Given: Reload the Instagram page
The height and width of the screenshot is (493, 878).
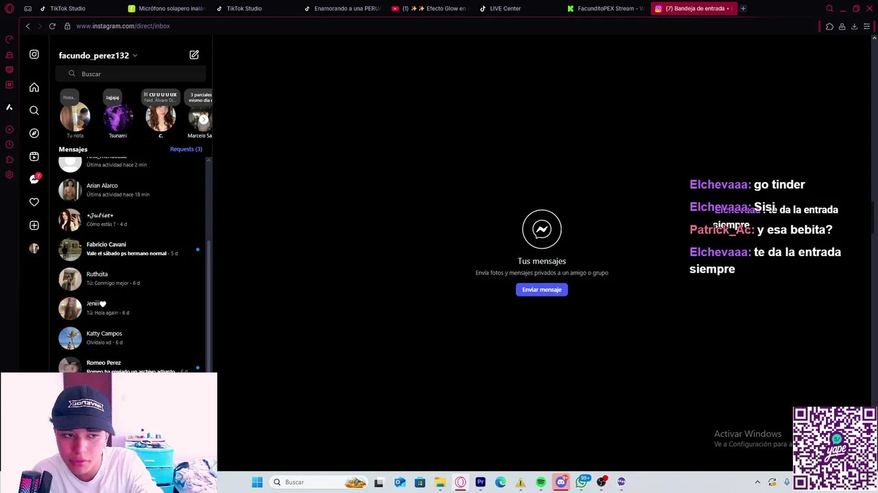Looking at the screenshot, I should (52, 26).
